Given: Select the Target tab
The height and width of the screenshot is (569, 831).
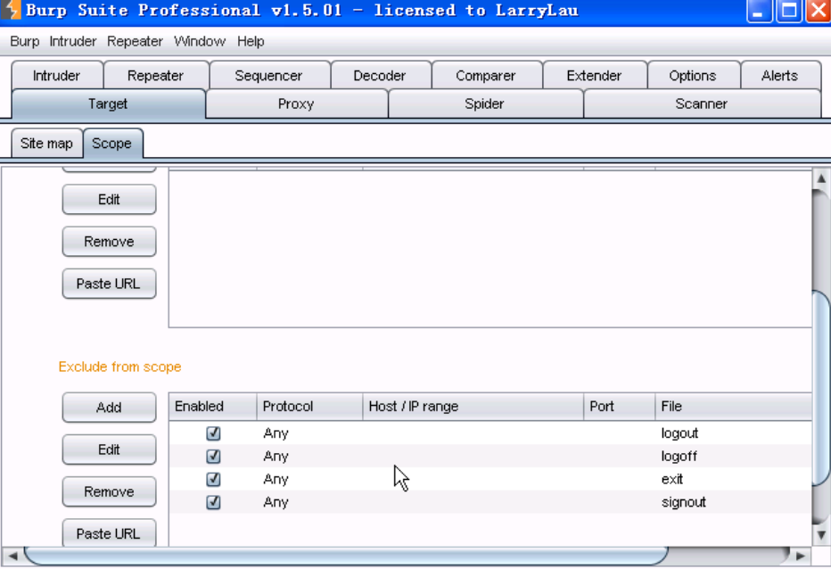Looking at the screenshot, I should [x=108, y=104].
